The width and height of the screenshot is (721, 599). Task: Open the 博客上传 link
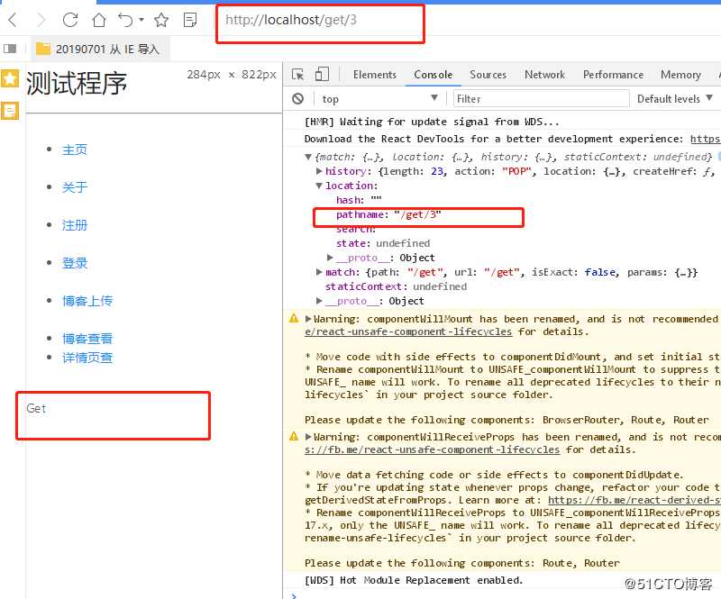coord(87,301)
